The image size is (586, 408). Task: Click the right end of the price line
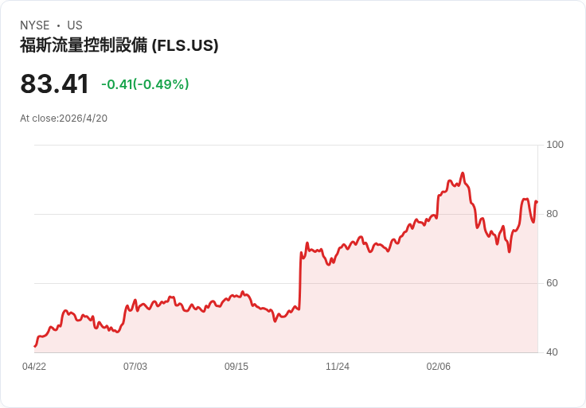pos(537,202)
